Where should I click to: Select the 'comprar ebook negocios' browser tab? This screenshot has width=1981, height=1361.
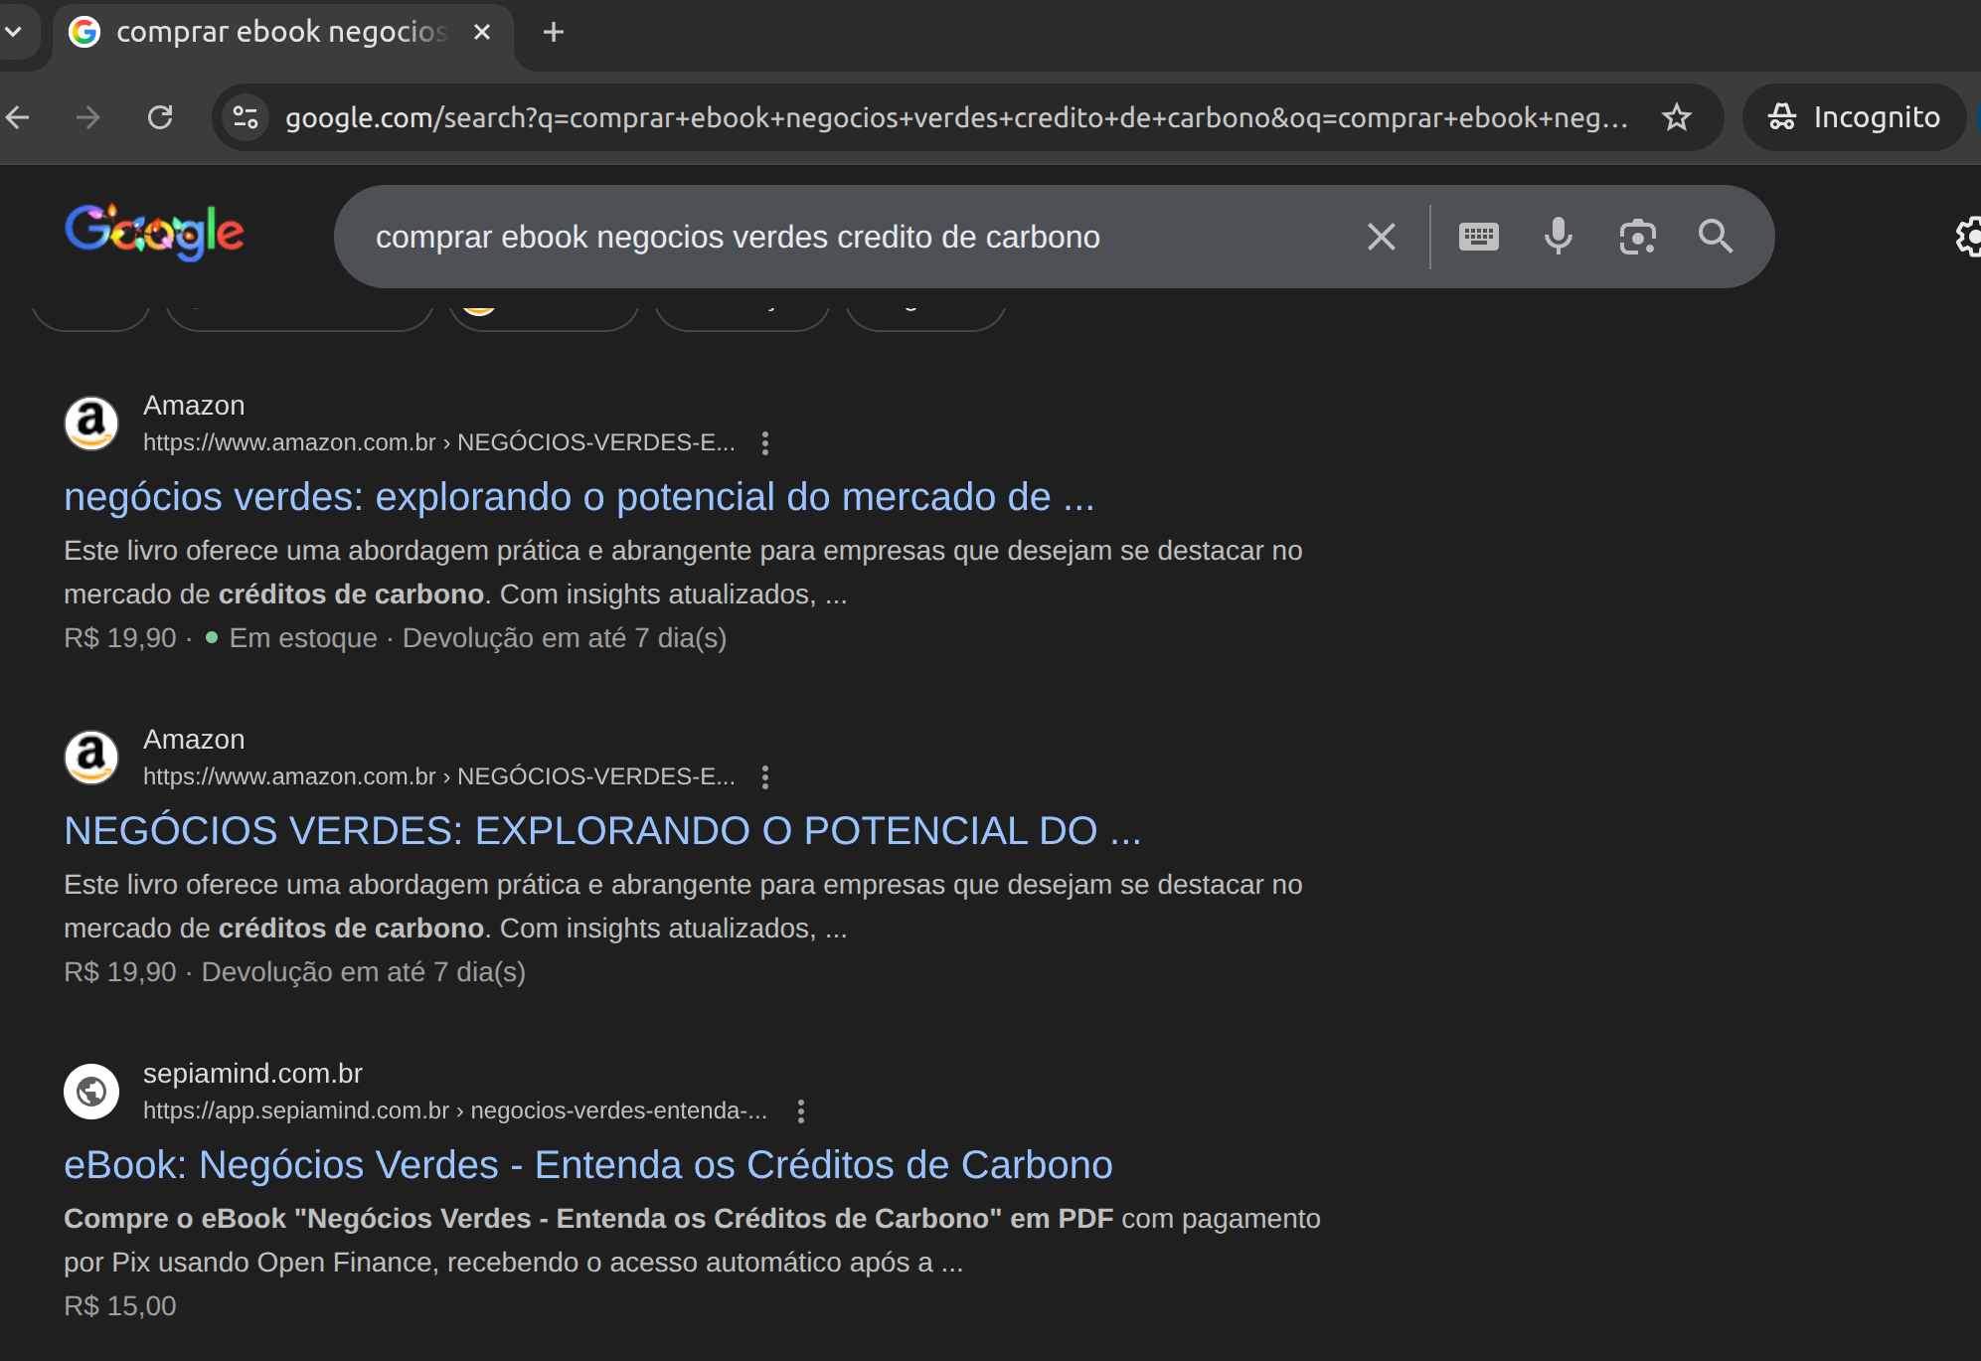[278, 31]
